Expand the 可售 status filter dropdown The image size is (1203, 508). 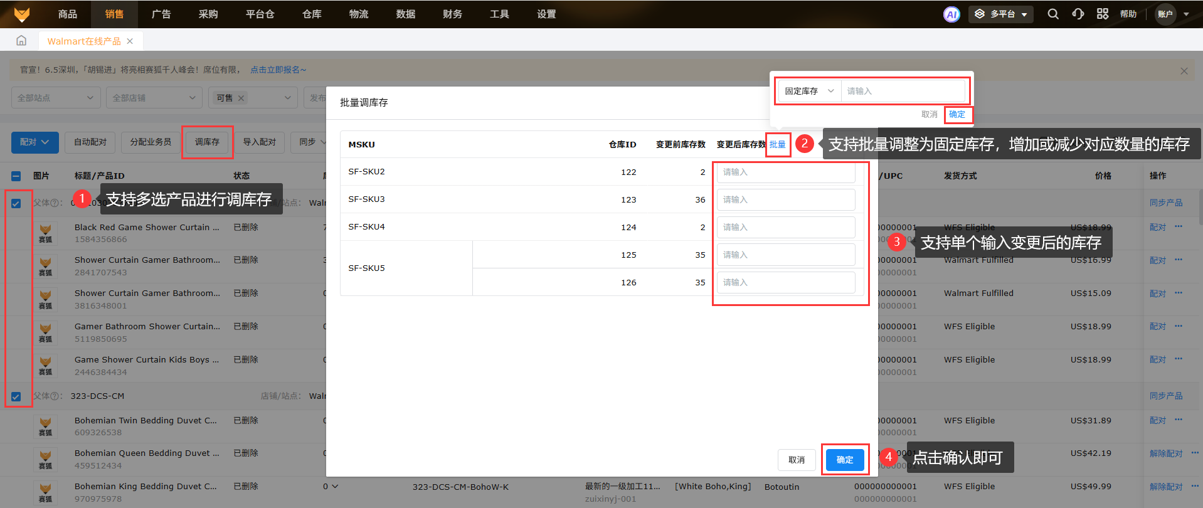[287, 98]
